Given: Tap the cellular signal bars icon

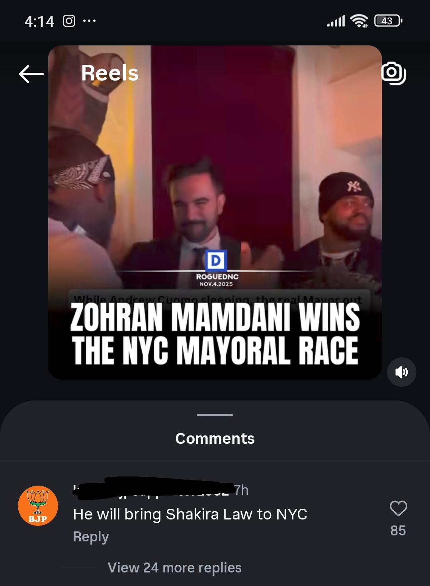Looking at the screenshot, I should 336,21.
